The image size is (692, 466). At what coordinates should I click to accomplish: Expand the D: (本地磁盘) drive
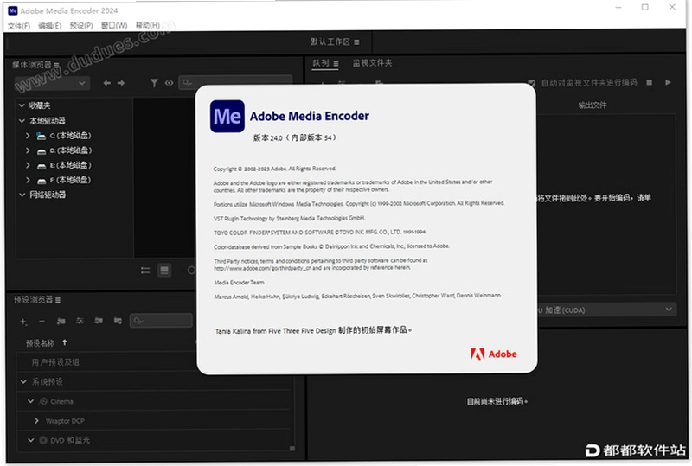coord(28,150)
